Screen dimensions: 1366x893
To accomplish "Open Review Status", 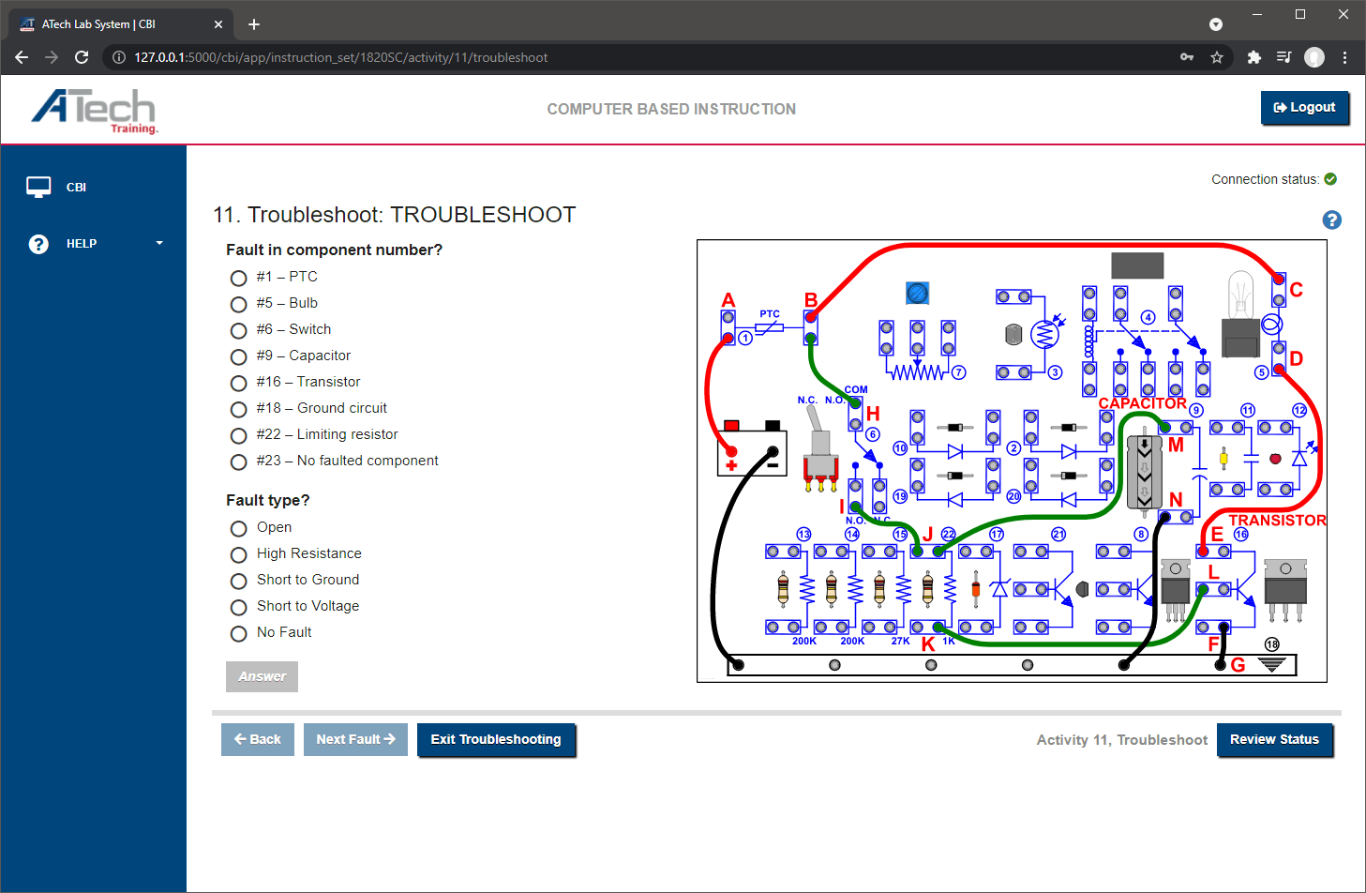I will pos(1275,739).
